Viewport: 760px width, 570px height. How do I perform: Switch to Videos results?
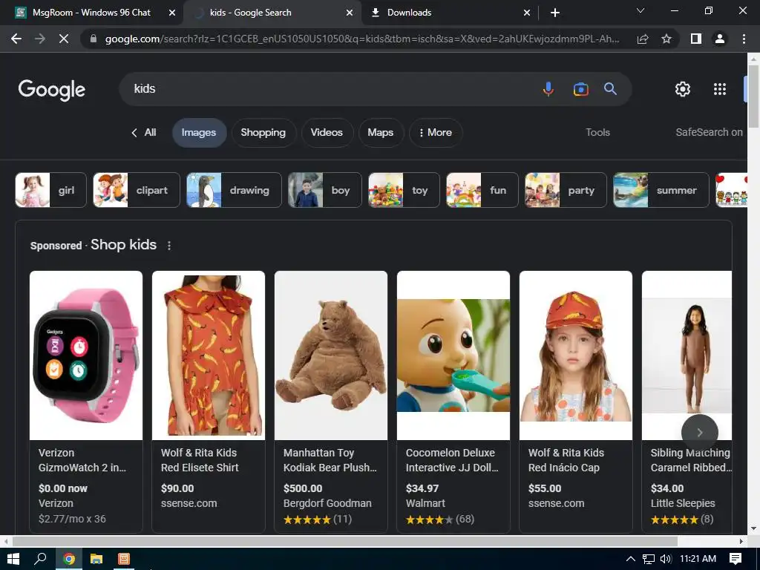pyautogui.click(x=327, y=132)
